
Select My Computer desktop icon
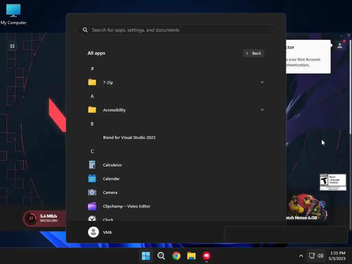pos(13,14)
